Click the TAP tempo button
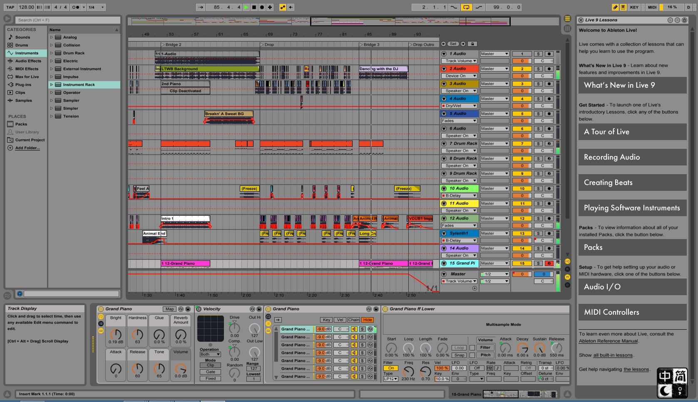The image size is (698, 402). coord(10,7)
